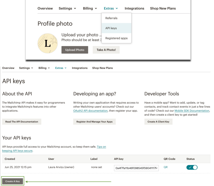Open Overview tab in upper profile window

pyautogui.click(x=45, y=8)
